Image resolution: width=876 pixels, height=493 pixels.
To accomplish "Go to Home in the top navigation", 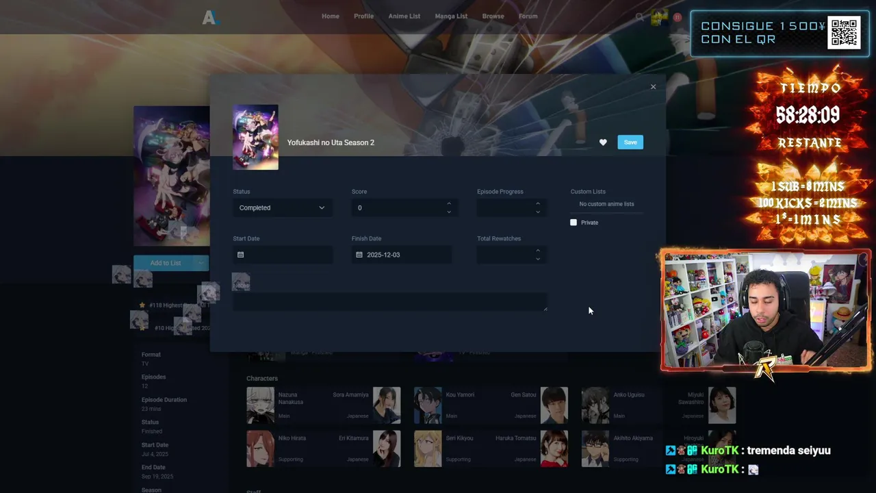I will point(331,16).
